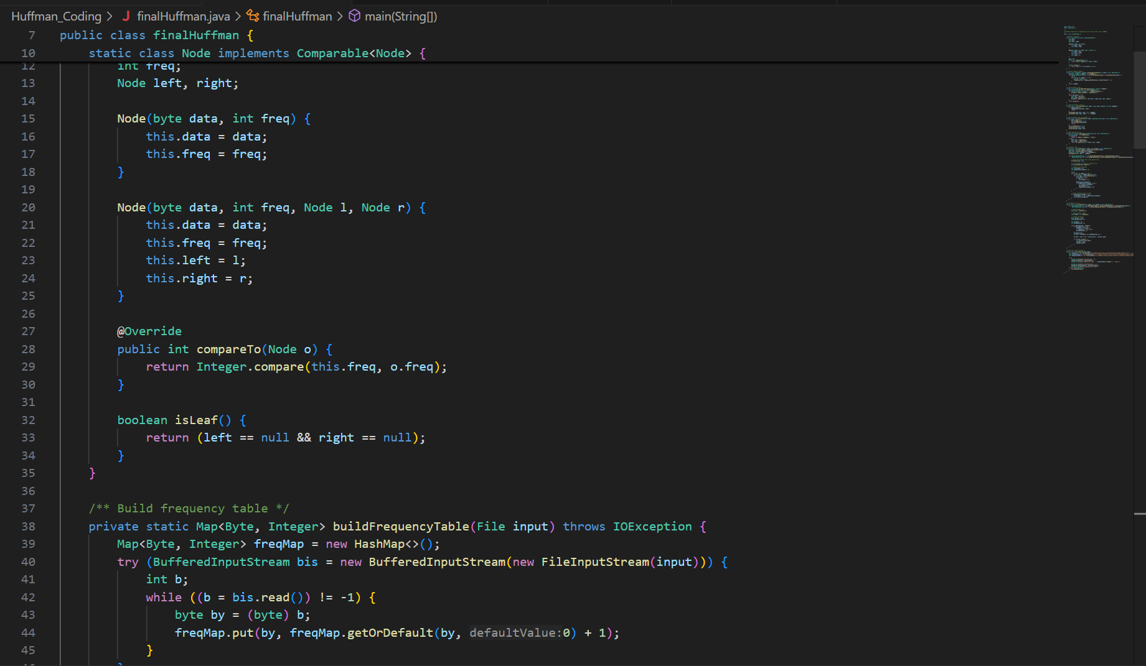Open the Huffman_Coding folder breadcrumb

click(56, 16)
